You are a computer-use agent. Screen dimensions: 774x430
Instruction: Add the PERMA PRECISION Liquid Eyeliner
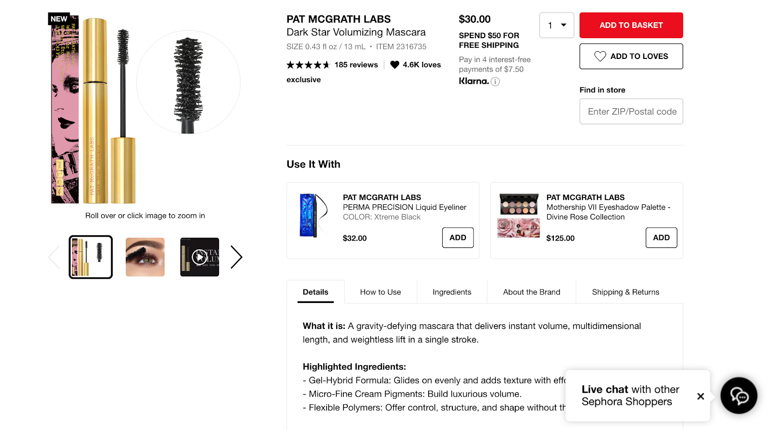click(x=457, y=237)
